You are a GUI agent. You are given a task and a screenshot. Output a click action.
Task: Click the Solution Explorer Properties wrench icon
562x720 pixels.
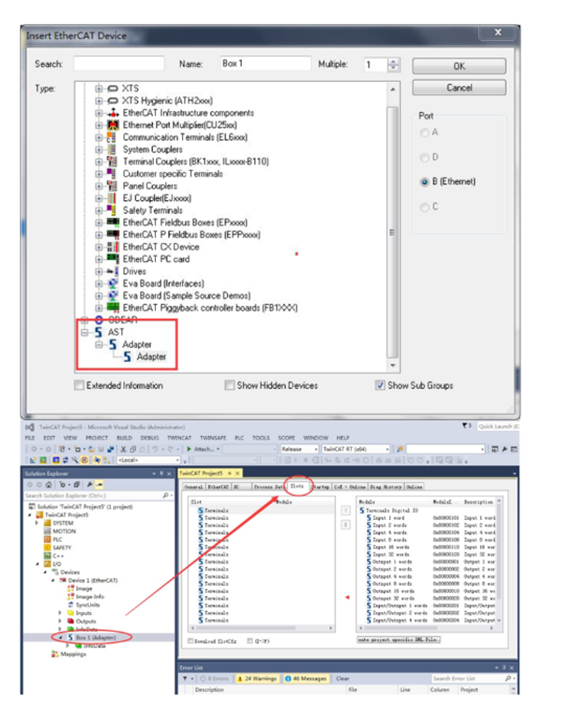(x=89, y=485)
